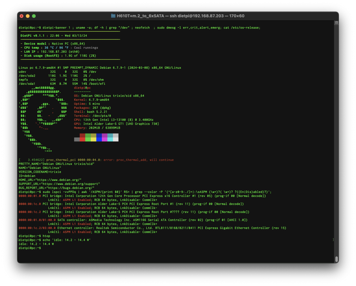Click the 'tmpfs' /dev/shm row
This screenshot has width=356, height=286.
click(61, 80)
